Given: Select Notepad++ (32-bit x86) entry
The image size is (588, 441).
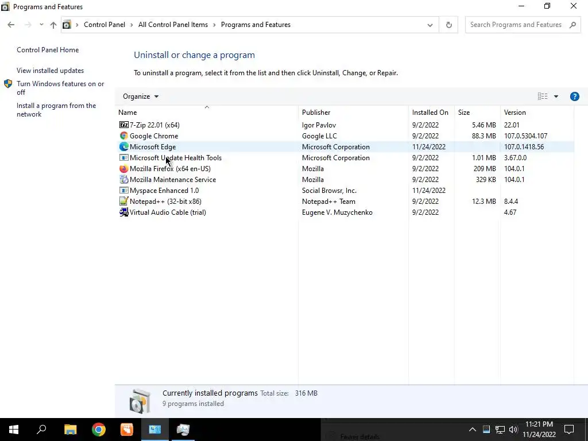Looking at the screenshot, I should coord(165,201).
